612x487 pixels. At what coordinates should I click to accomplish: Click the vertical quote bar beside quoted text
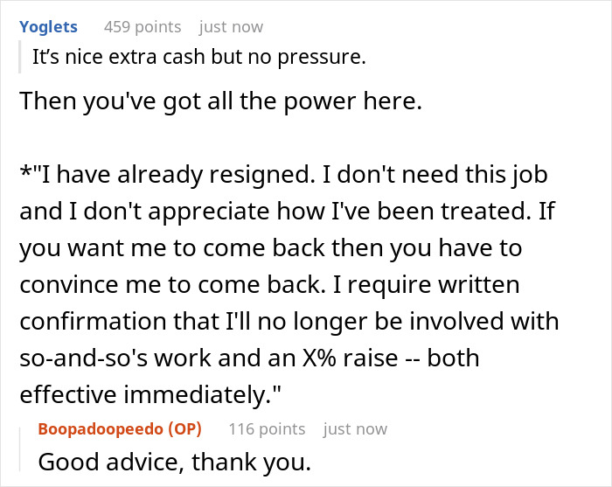click(19, 59)
